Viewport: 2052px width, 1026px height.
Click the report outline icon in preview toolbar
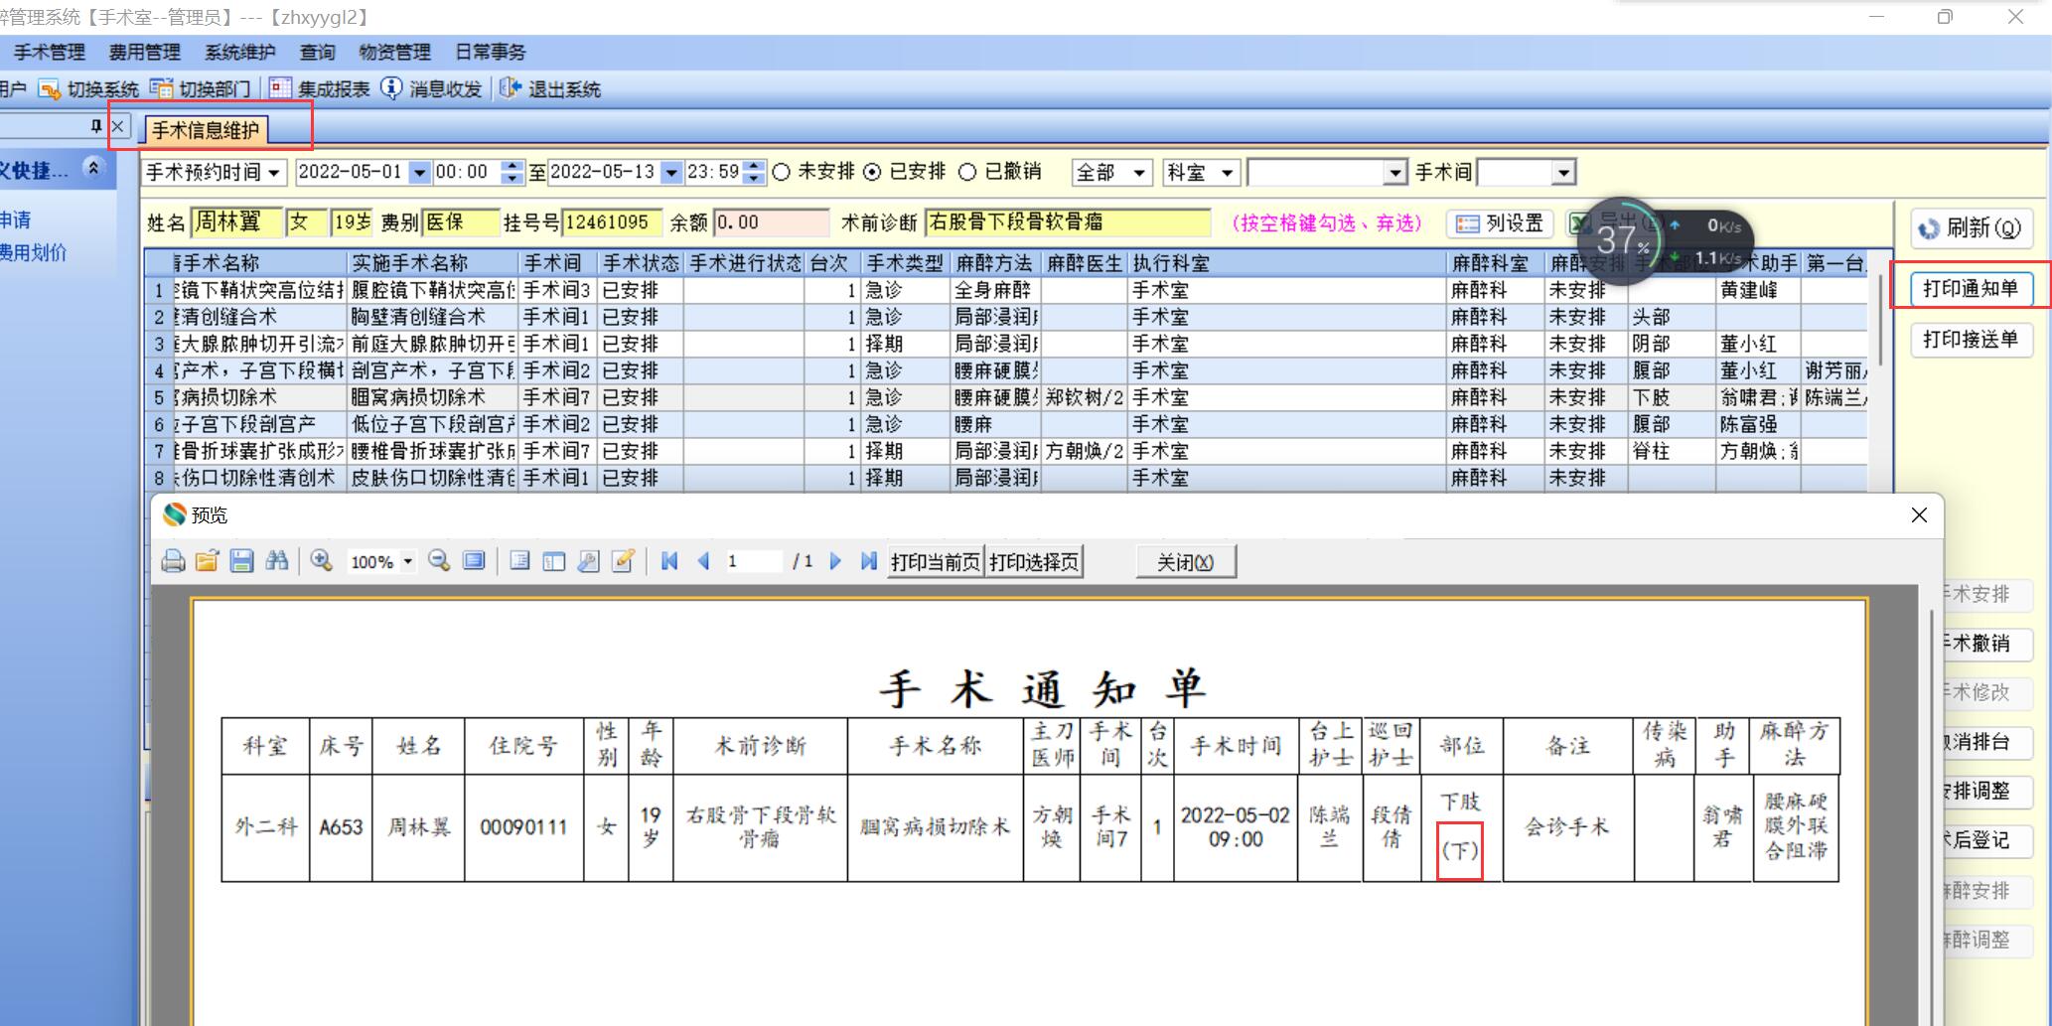519,561
